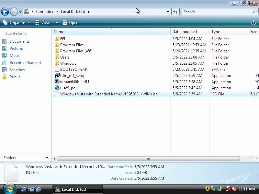Select the BOOTSECT.BAK file icon
This screenshot has height=194, width=259.
(57, 70)
